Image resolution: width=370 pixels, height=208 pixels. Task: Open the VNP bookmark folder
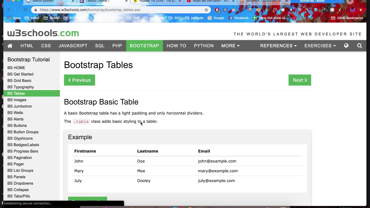click(x=133, y=18)
